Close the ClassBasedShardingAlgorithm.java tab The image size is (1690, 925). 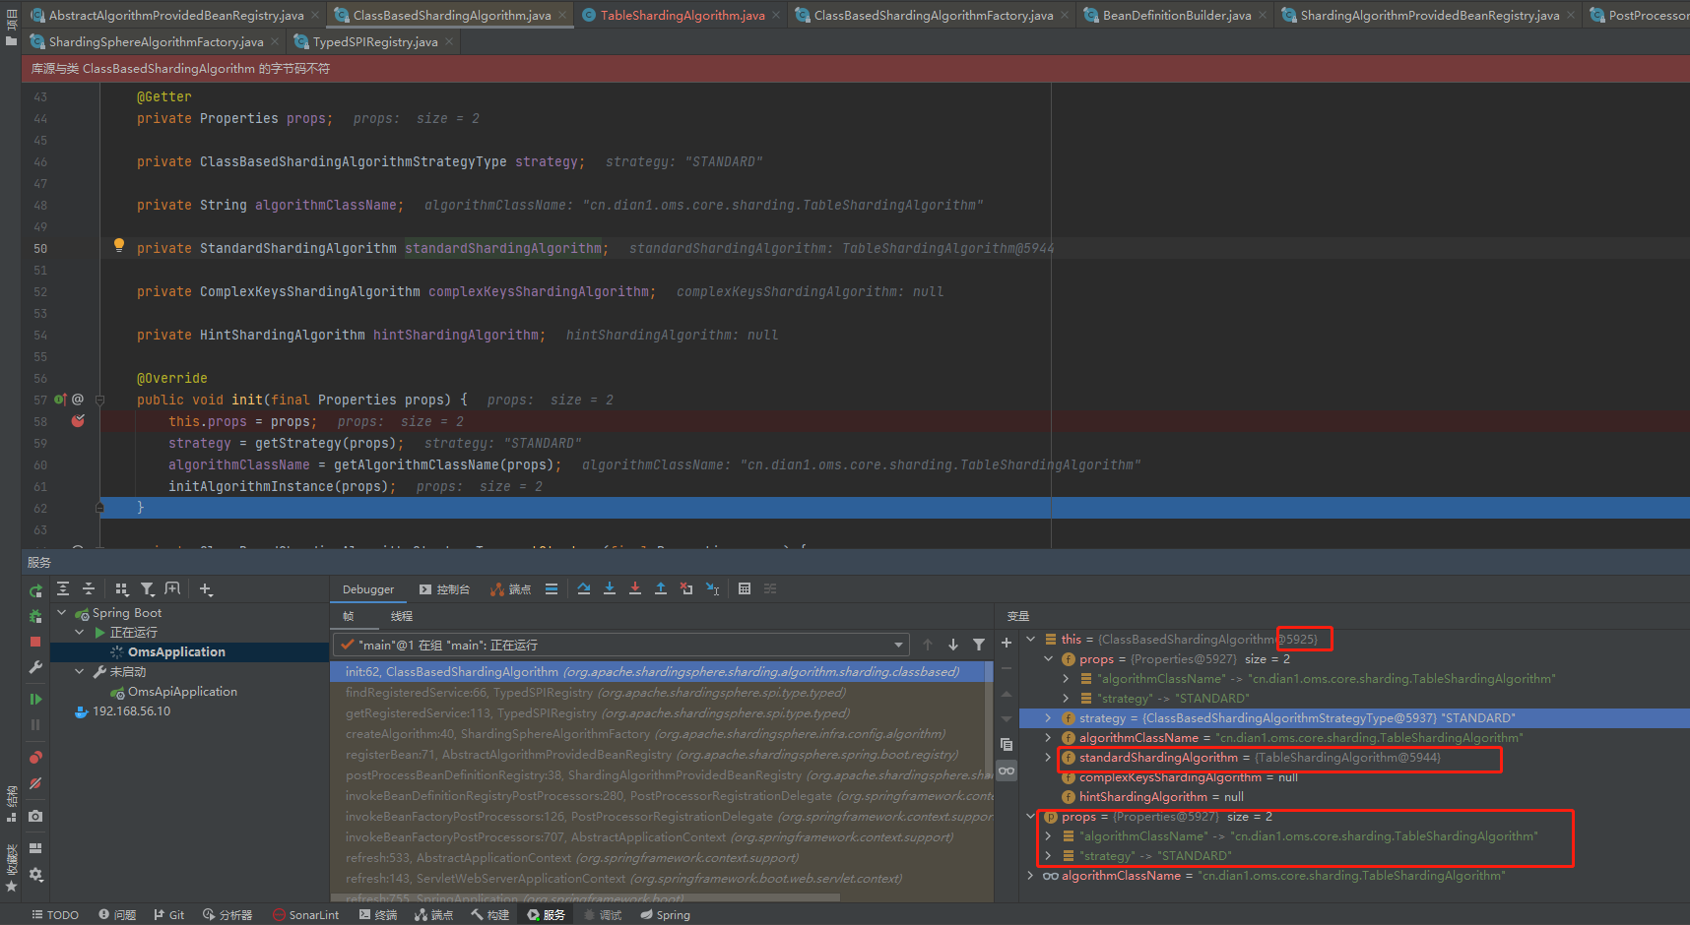(562, 15)
